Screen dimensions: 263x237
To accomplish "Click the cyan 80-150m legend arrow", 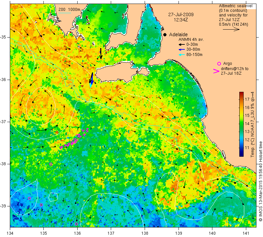I will tap(182, 55).
